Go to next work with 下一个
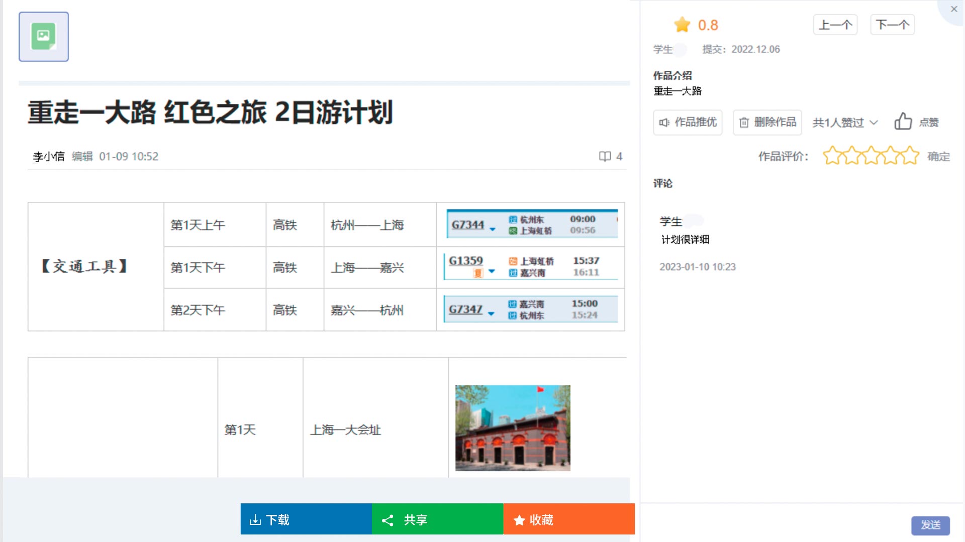 (892, 25)
